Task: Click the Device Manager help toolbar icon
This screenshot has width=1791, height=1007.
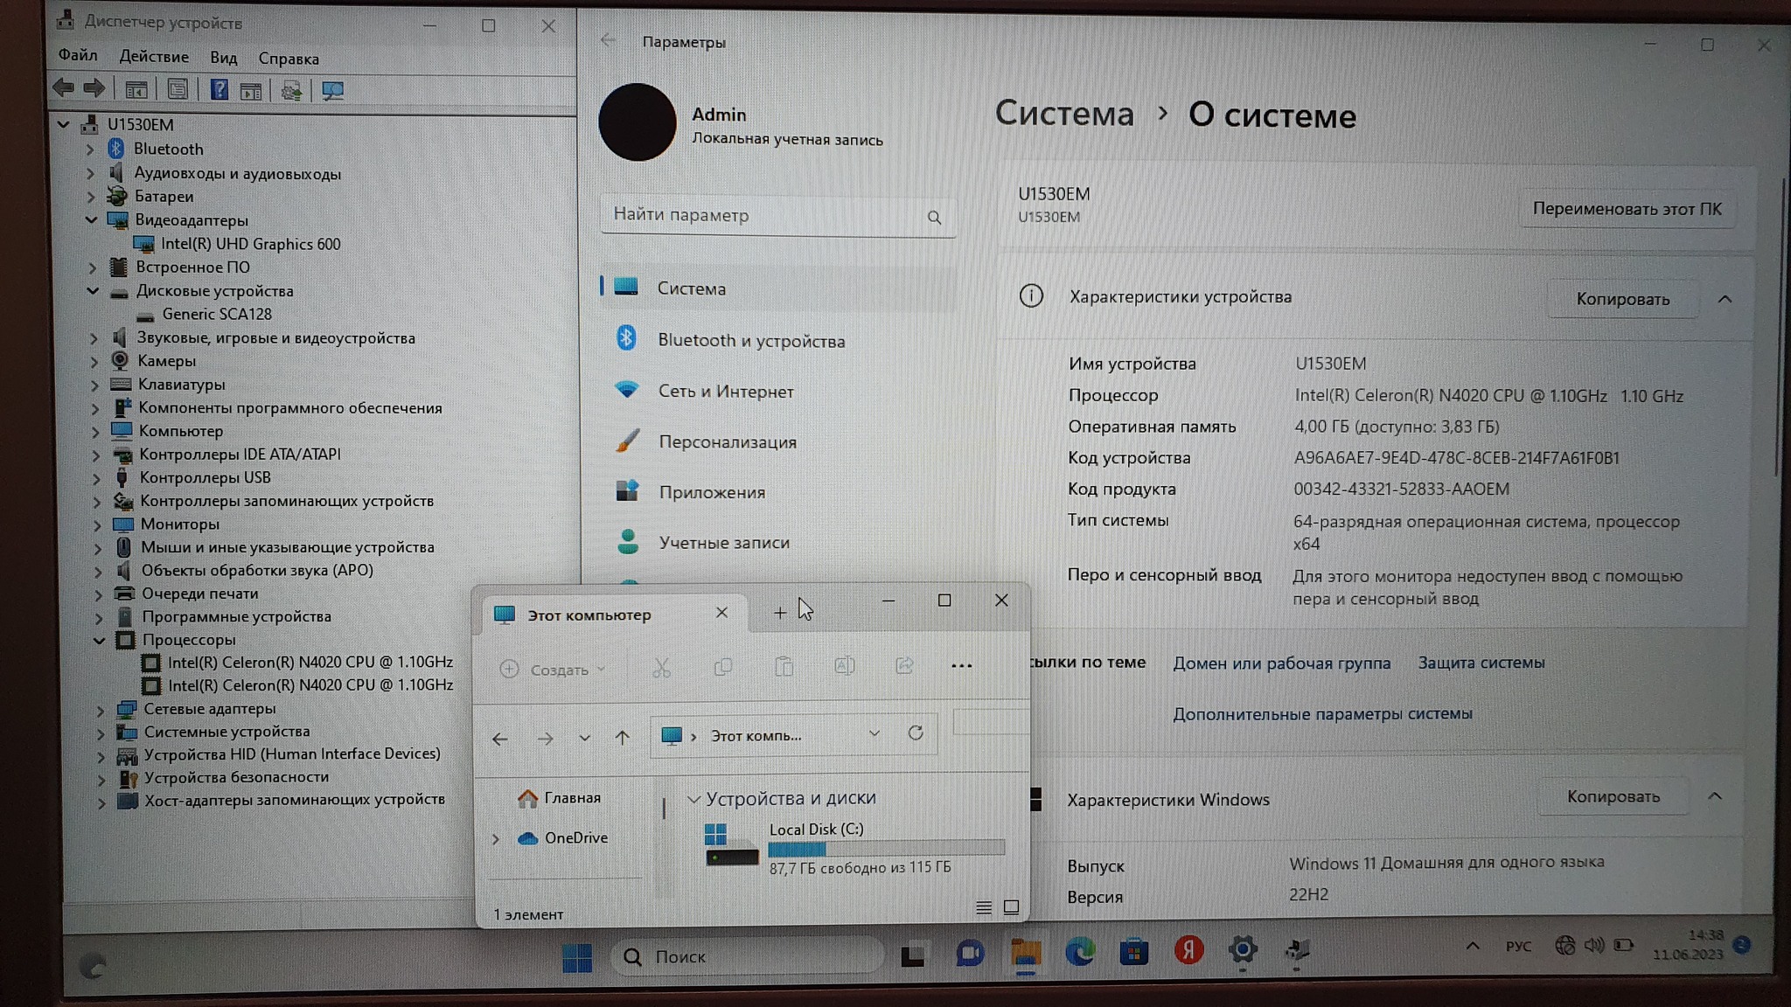Action: [220, 89]
